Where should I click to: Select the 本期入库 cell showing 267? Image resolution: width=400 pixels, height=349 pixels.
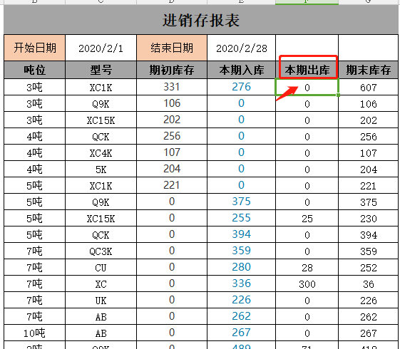241,333
